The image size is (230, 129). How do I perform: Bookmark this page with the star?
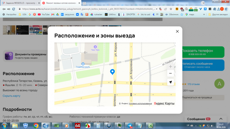(171, 9)
